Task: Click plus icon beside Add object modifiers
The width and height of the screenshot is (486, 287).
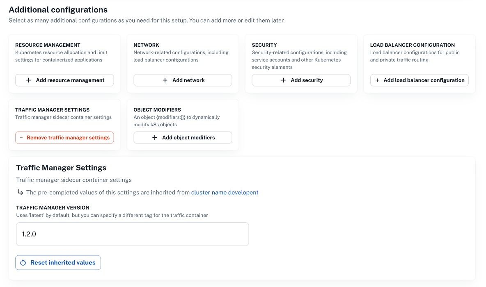Action: (155, 138)
